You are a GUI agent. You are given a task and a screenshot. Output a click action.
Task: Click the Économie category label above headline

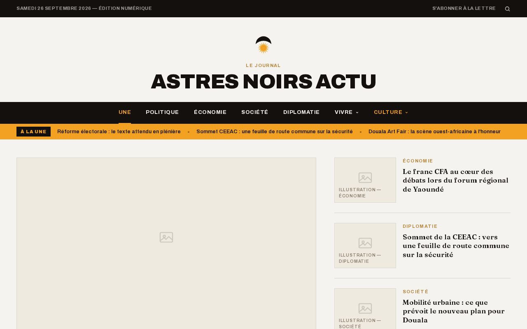point(418,161)
